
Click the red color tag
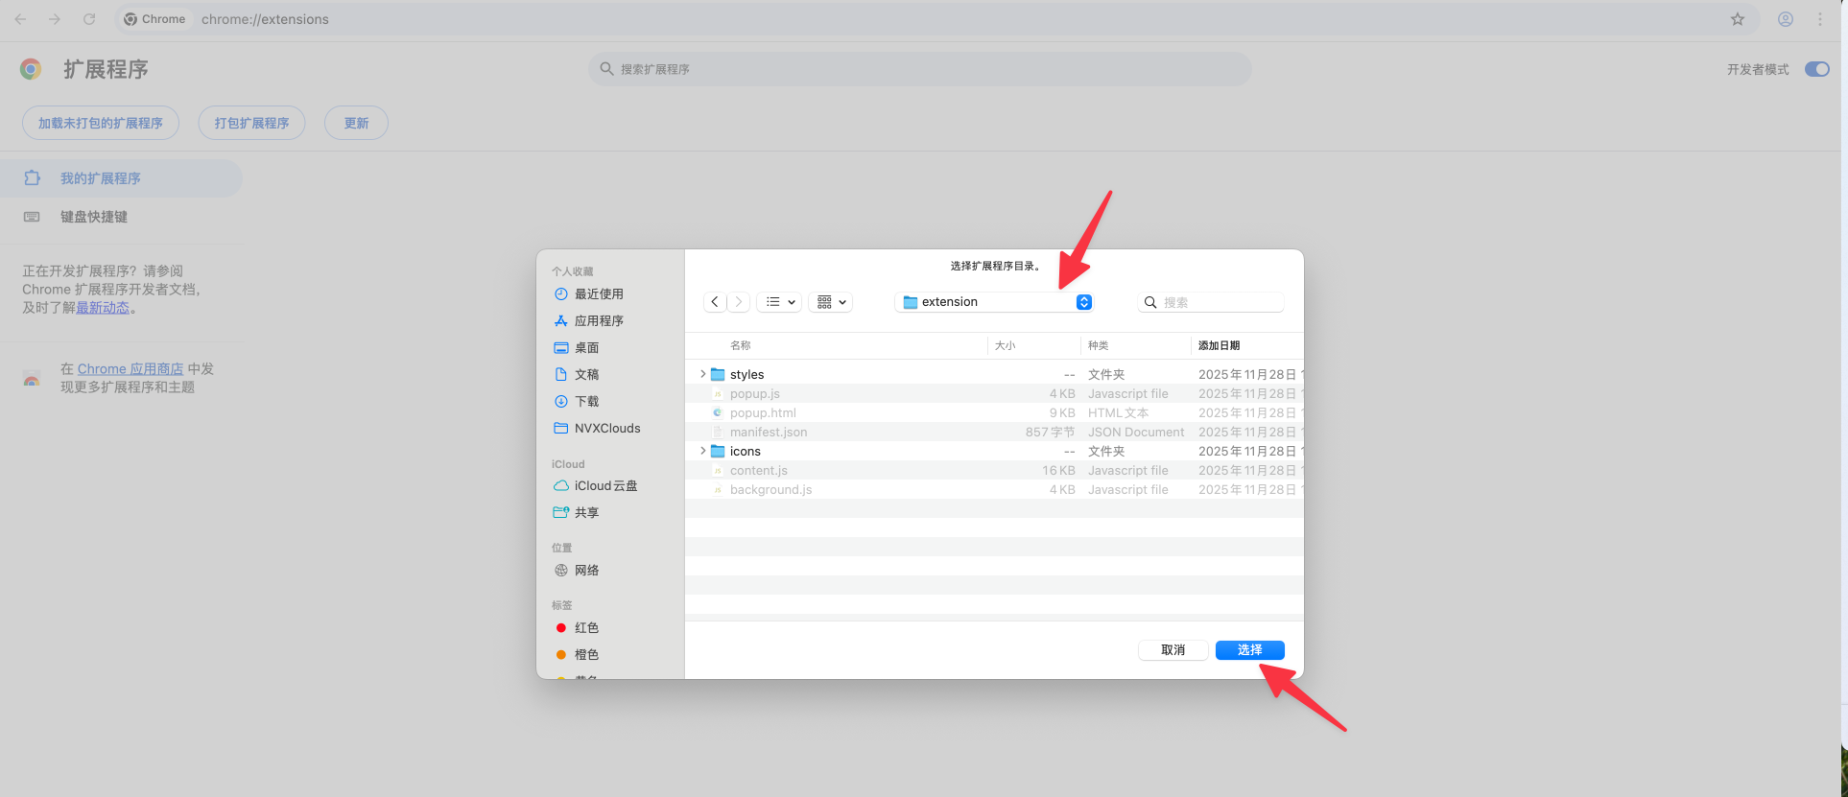point(585,628)
